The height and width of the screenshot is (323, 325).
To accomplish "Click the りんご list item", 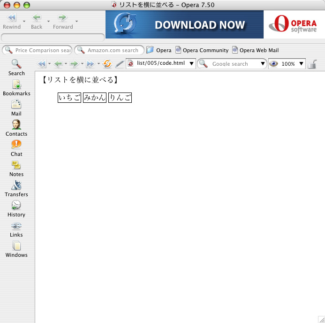I will [120, 98].
